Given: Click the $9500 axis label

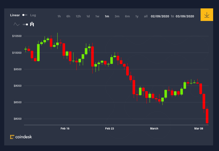Looking at the screenshot, I should pyautogui.click(x=18, y=69).
